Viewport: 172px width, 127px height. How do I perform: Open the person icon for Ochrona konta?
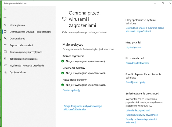tap(5, 38)
